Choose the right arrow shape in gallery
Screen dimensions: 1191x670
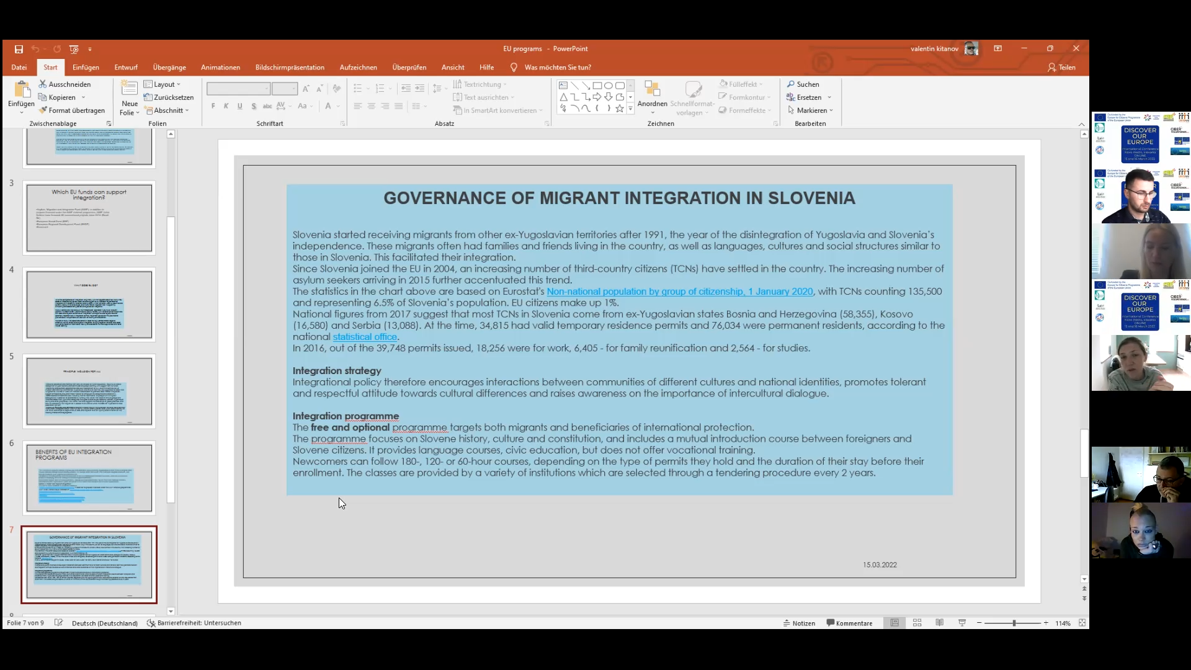coord(597,97)
